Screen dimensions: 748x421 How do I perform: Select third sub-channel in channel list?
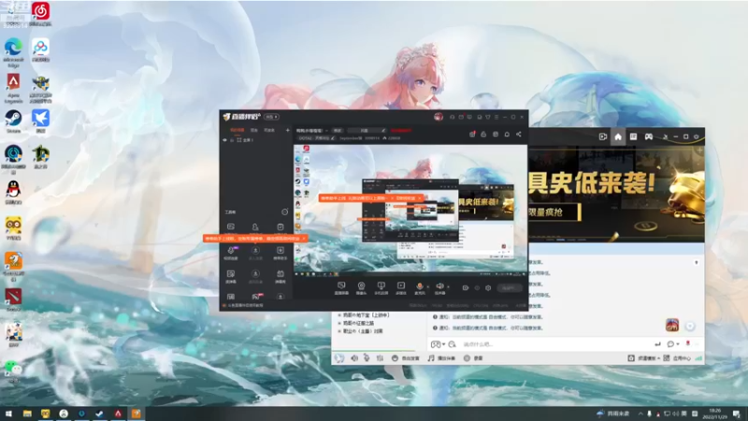tap(361, 331)
